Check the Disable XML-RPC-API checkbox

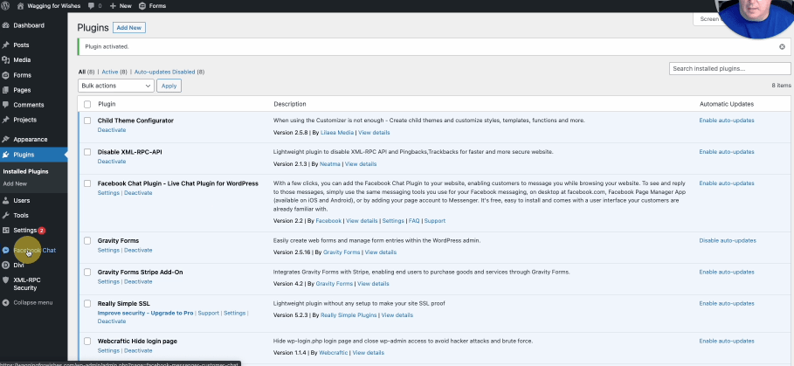[x=87, y=152]
